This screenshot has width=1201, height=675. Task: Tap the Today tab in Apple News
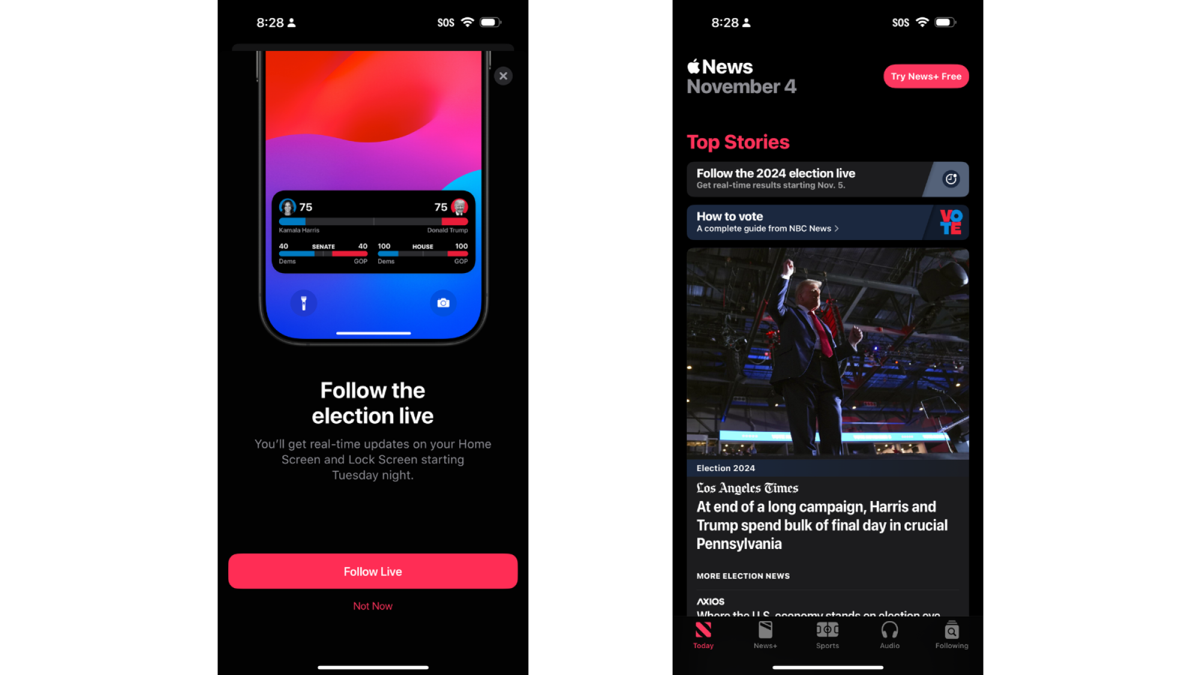[x=703, y=635]
